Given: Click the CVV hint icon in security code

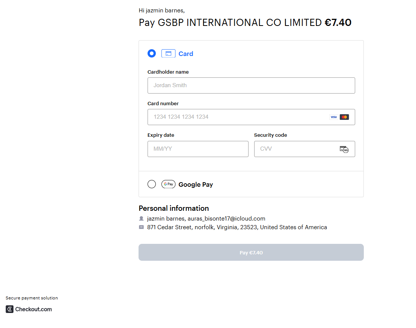Looking at the screenshot, I should 344,149.
